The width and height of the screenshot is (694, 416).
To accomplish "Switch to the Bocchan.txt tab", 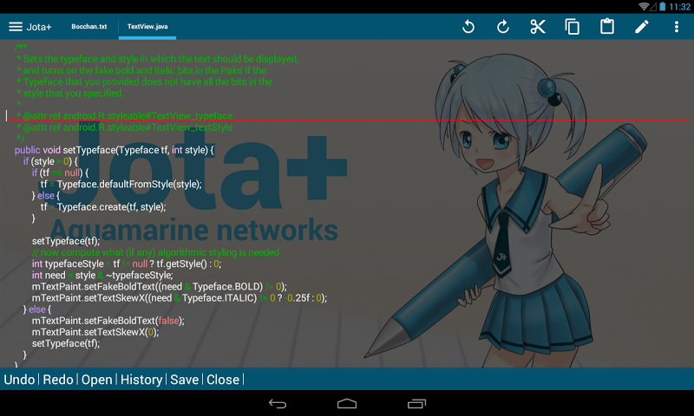I will pyautogui.click(x=89, y=27).
